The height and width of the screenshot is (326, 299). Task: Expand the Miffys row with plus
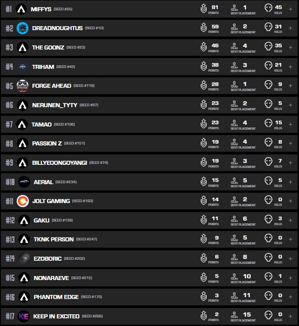(290, 9)
